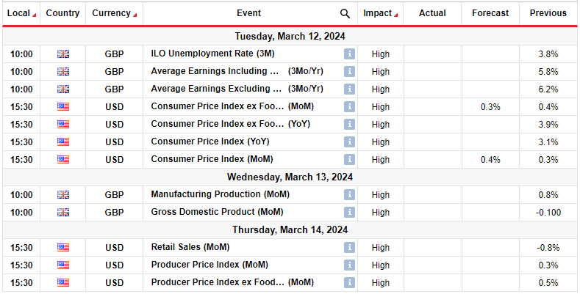Viewport: 580px width, 294px height.
Task: Click the Tuesday, March 12, 2024 date row
Action: click(x=290, y=36)
